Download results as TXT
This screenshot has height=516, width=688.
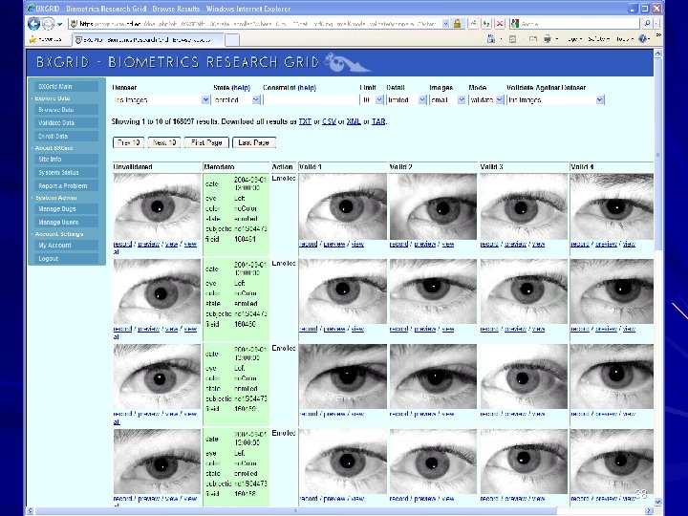(305, 121)
